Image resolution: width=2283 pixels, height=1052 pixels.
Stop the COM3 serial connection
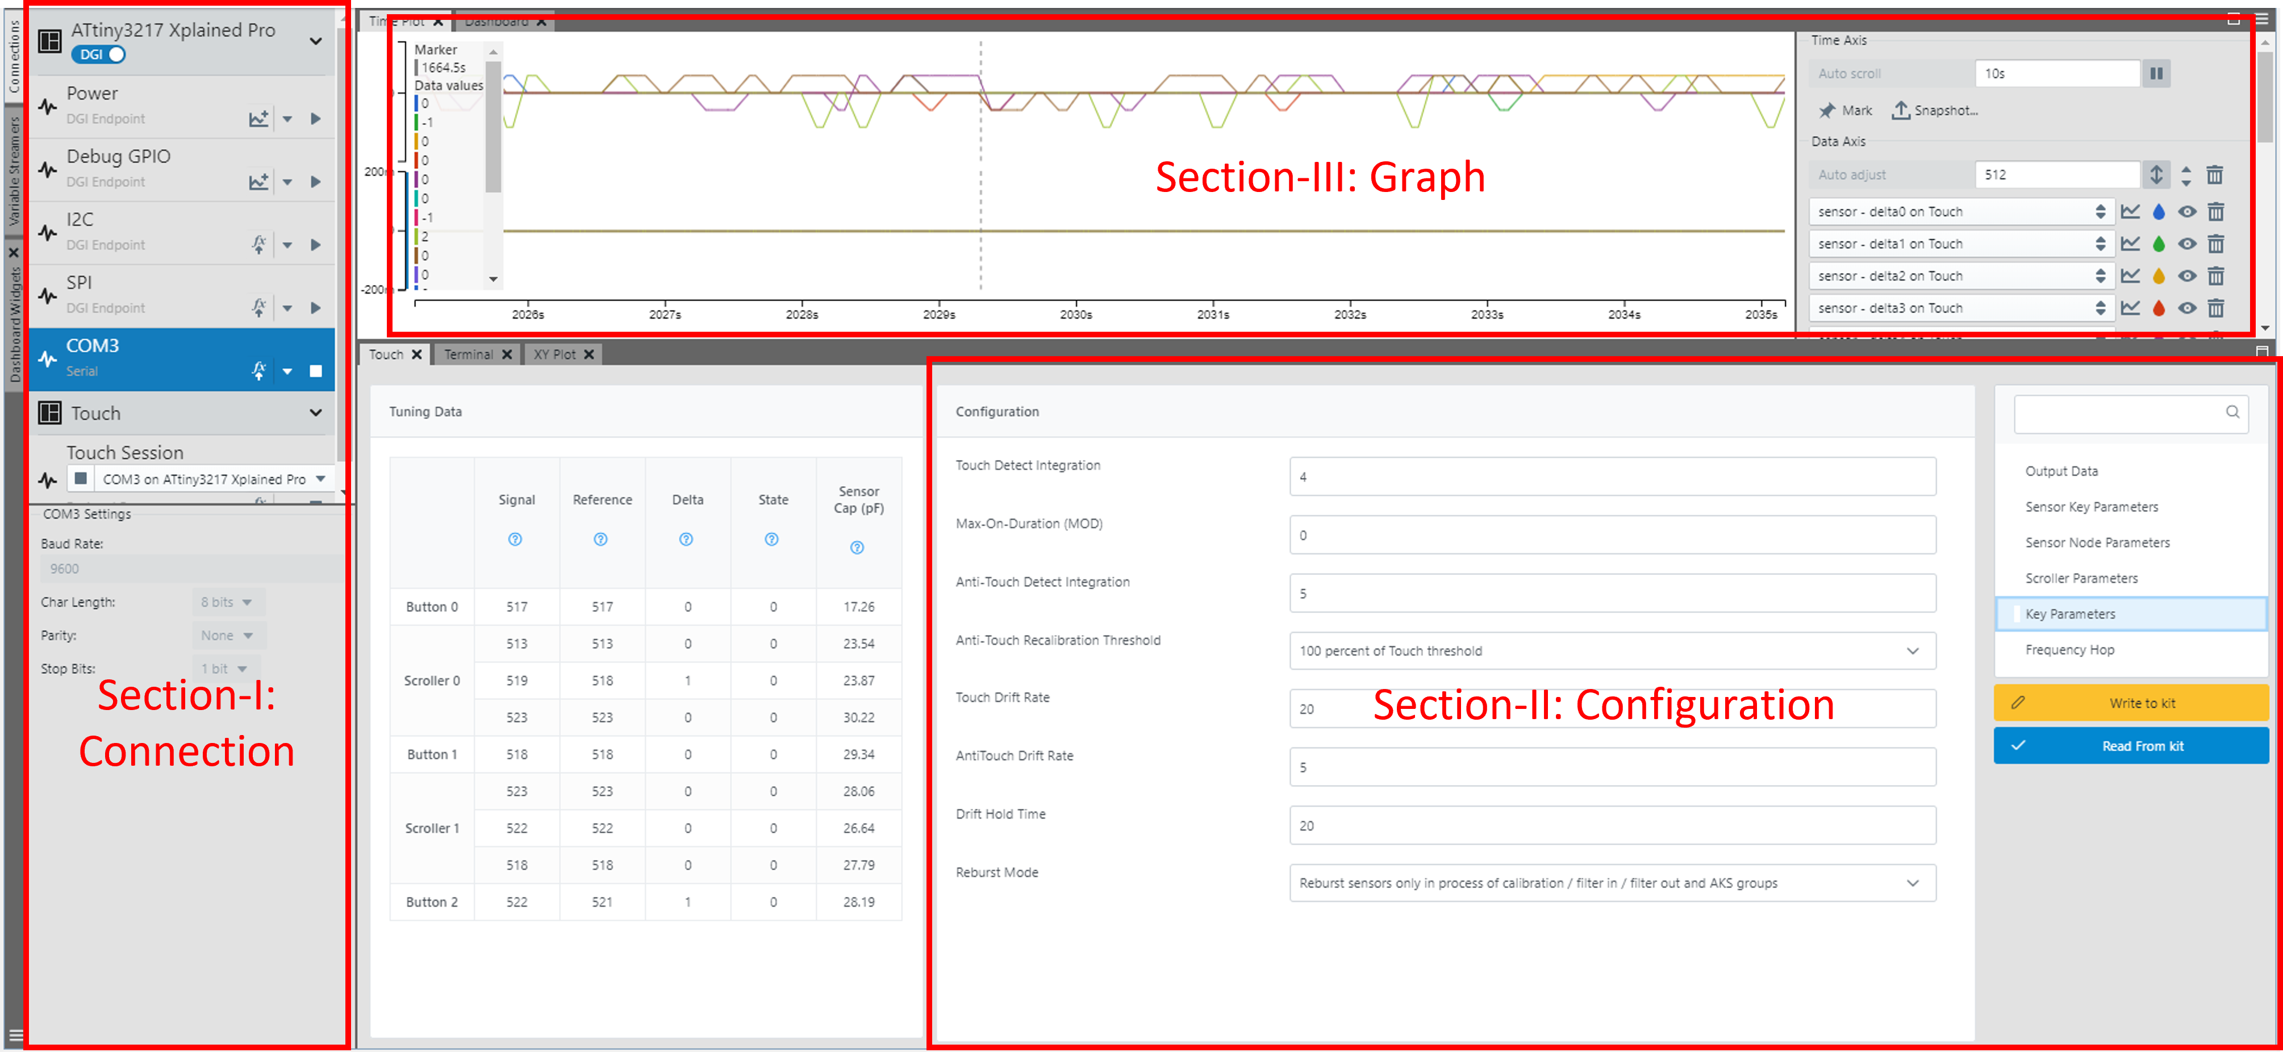[315, 371]
